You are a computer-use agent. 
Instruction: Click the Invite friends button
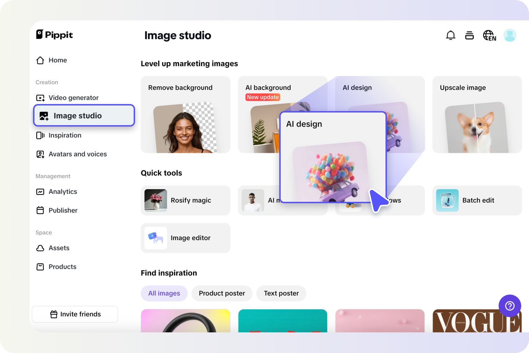(x=75, y=314)
